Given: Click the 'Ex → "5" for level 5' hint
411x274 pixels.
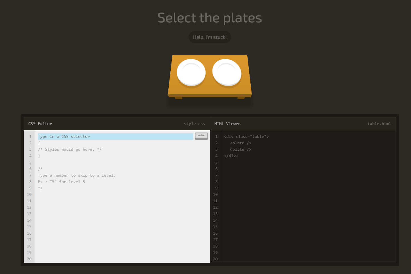Looking at the screenshot, I should point(62,182).
